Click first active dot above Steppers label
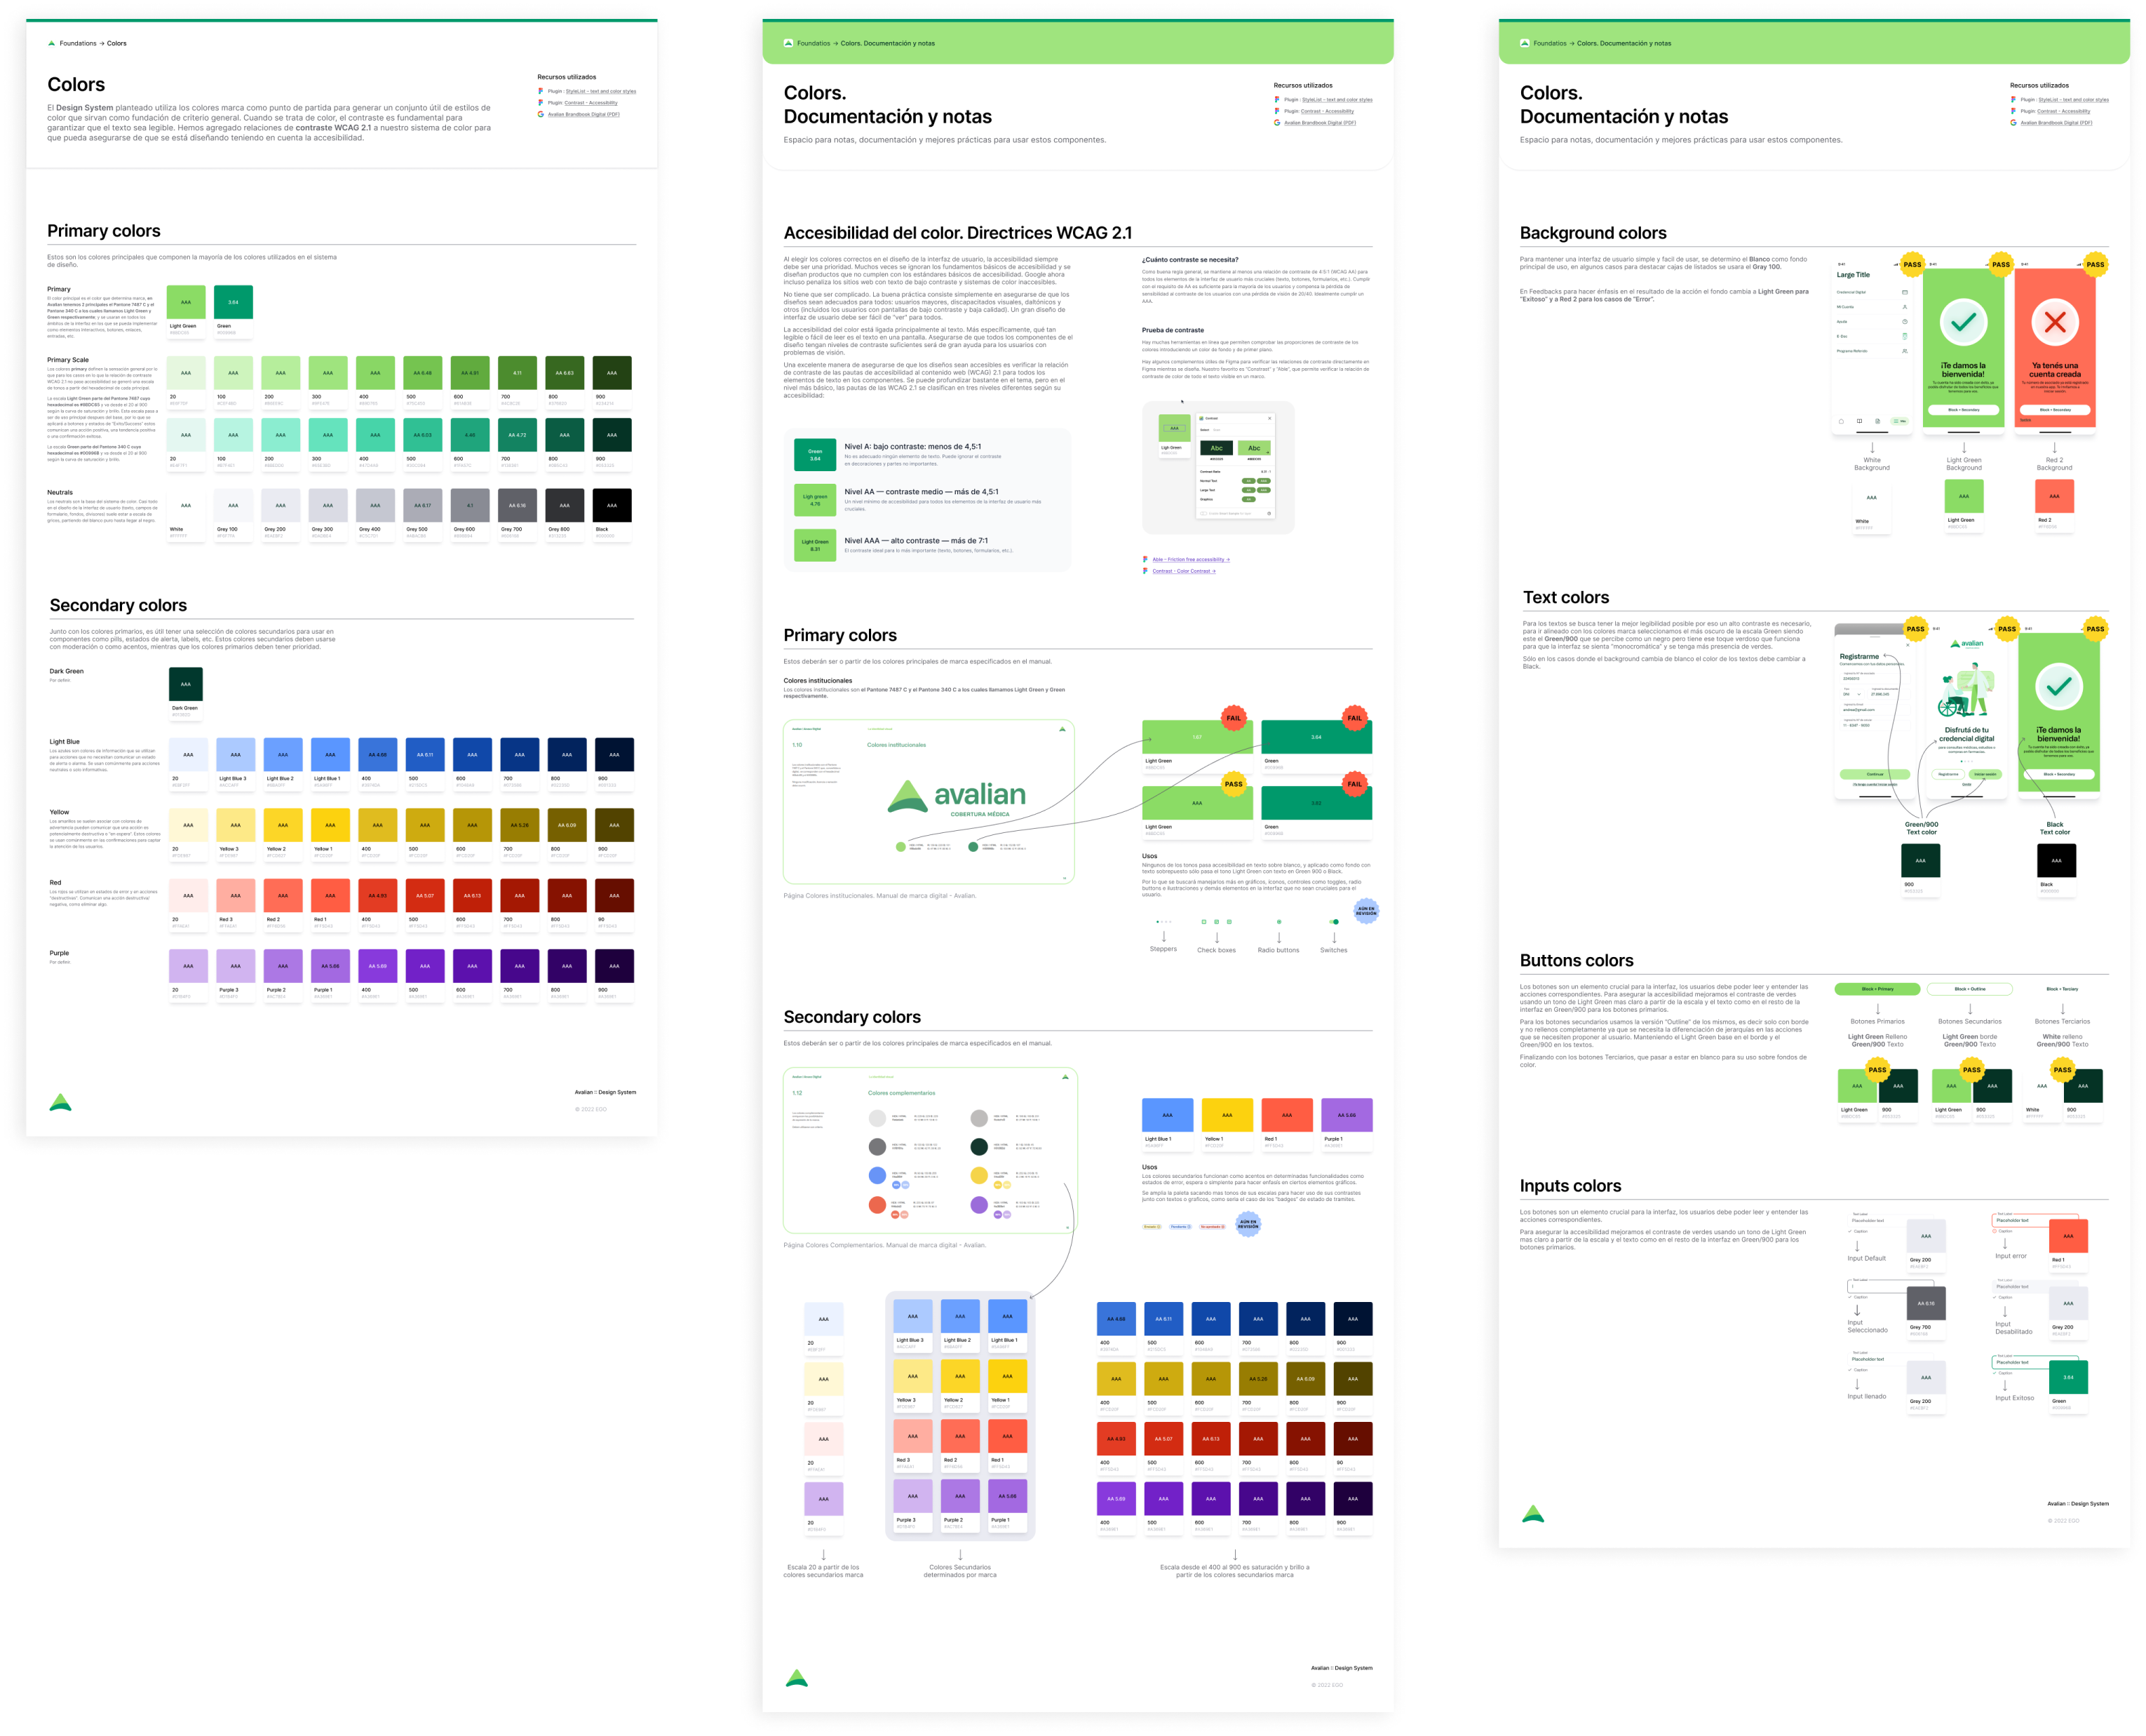The height and width of the screenshot is (1736, 2146). click(1157, 921)
